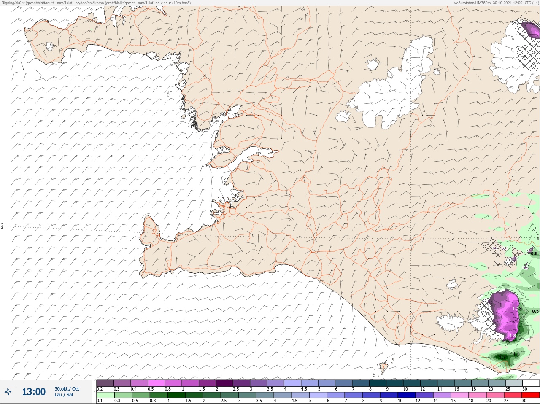540x404 pixels.
Task: Select dark teal upper legend swatch at 8
Action: click(378, 383)
